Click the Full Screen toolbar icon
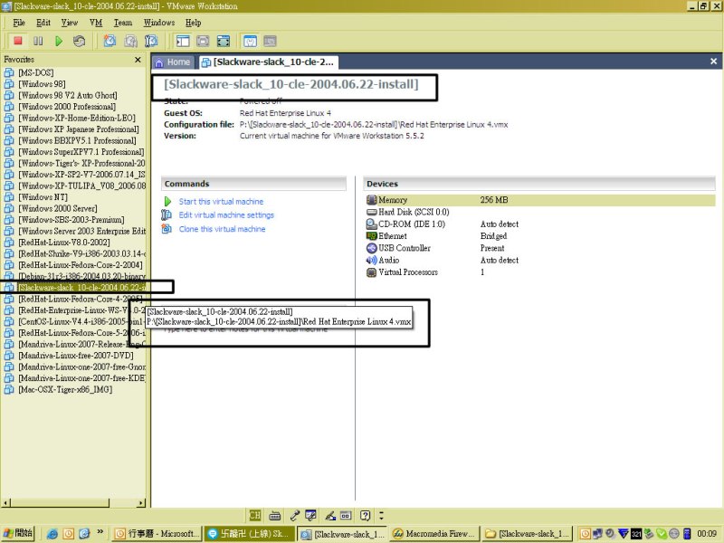This screenshot has width=724, height=543. click(x=224, y=41)
